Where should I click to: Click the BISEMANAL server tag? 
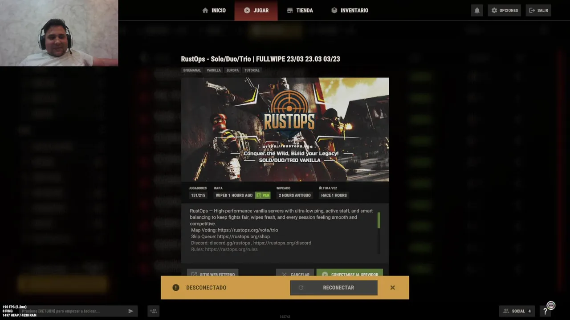192,70
